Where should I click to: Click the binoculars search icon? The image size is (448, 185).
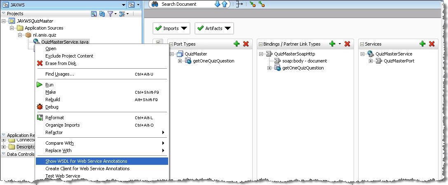point(155,4)
